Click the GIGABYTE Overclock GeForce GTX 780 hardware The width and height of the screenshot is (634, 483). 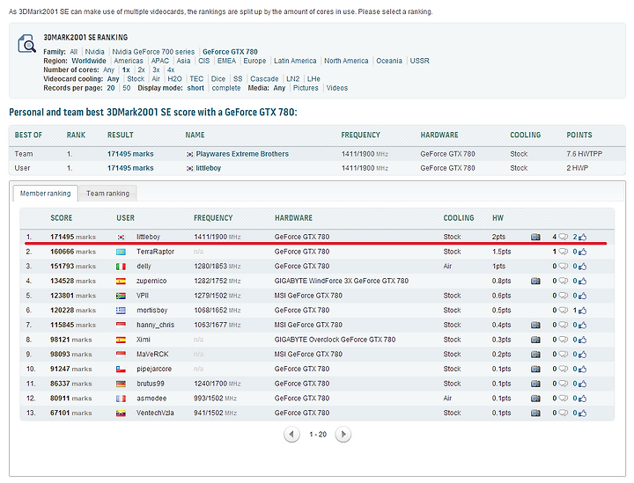335,340
